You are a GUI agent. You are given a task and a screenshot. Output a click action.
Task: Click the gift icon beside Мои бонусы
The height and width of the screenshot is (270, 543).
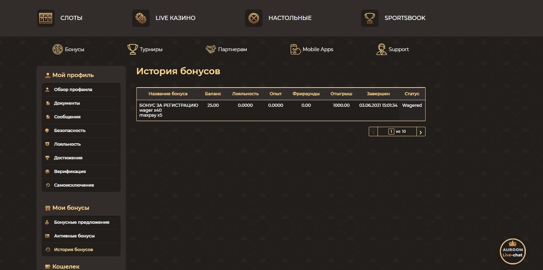point(48,208)
